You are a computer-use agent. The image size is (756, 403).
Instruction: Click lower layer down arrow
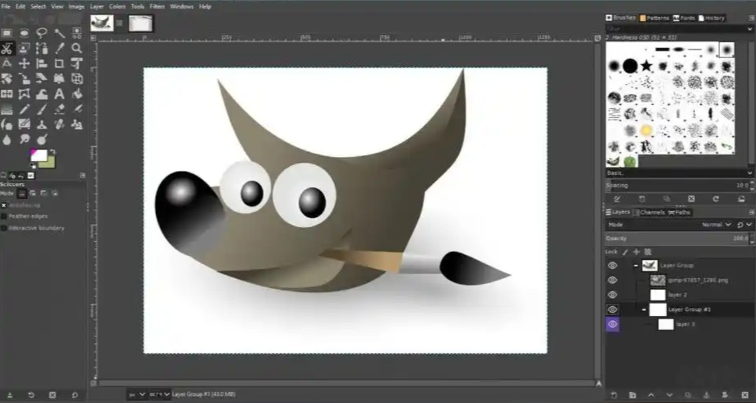point(669,395)
